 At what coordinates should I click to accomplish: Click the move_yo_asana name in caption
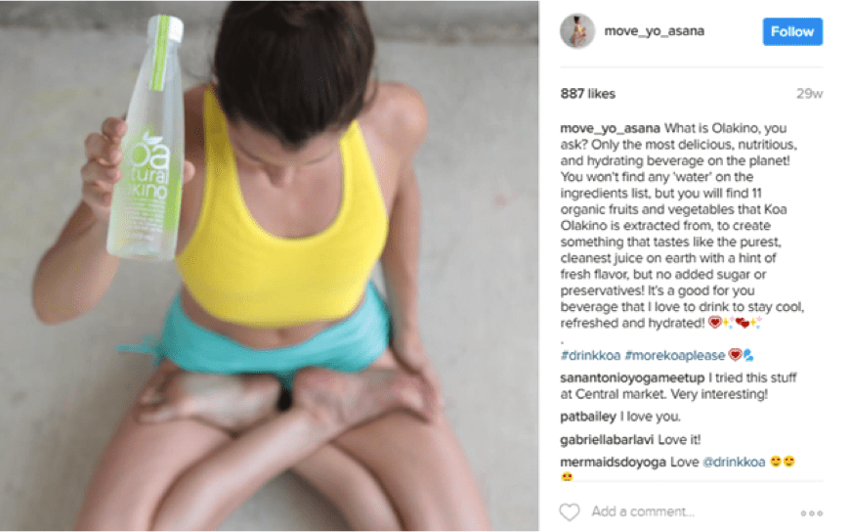pos(611,128)
